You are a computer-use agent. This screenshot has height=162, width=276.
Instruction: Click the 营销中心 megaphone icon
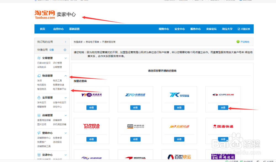[39, 133]
